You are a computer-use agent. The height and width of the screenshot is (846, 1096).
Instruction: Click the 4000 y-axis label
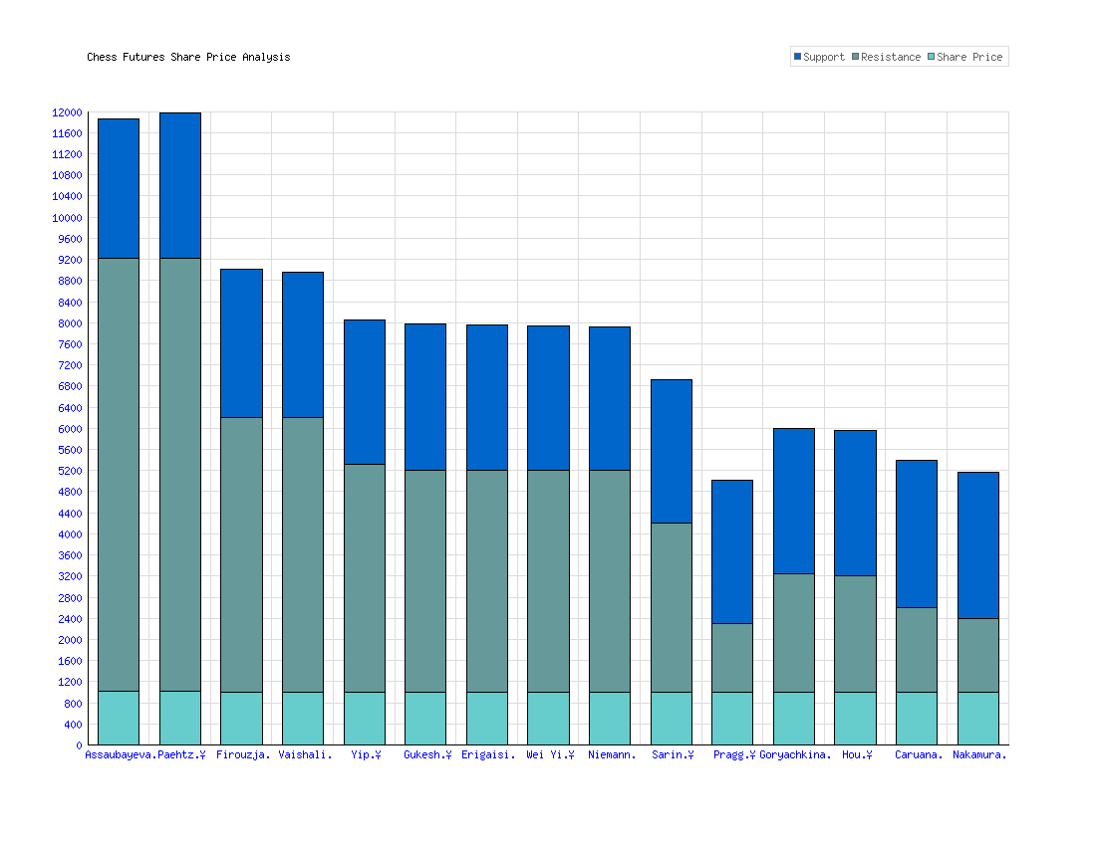(70, 534)
